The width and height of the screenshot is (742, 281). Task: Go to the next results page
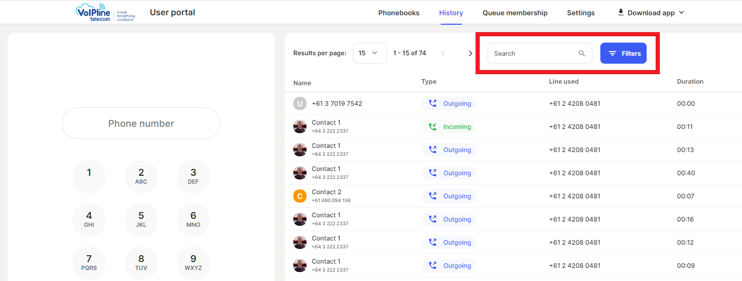470,53
